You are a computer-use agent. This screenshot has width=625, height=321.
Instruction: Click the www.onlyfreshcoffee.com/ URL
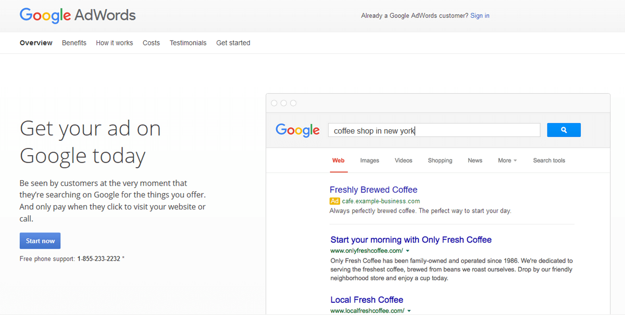(x=367, y=251)
